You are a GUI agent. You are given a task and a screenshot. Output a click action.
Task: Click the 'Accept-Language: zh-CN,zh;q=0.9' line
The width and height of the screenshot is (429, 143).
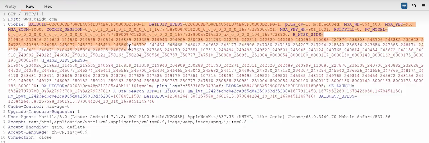tap(48, 132)
